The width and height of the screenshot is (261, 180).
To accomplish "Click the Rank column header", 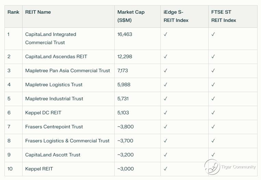I will click(13, 12).
